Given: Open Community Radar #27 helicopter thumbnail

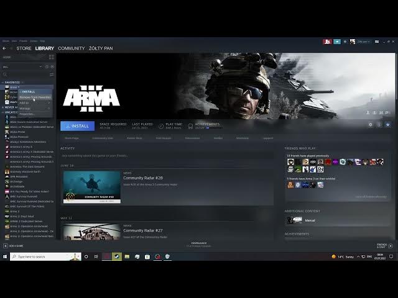Looking at the screenshot, I should (92, 232).
